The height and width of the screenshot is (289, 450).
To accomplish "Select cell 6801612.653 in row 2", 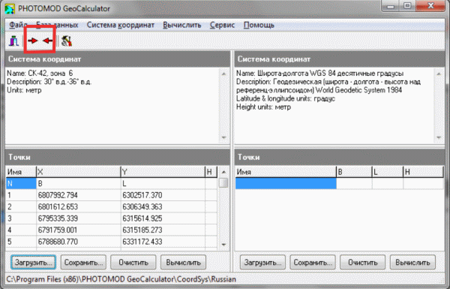I will coord(78,206).
